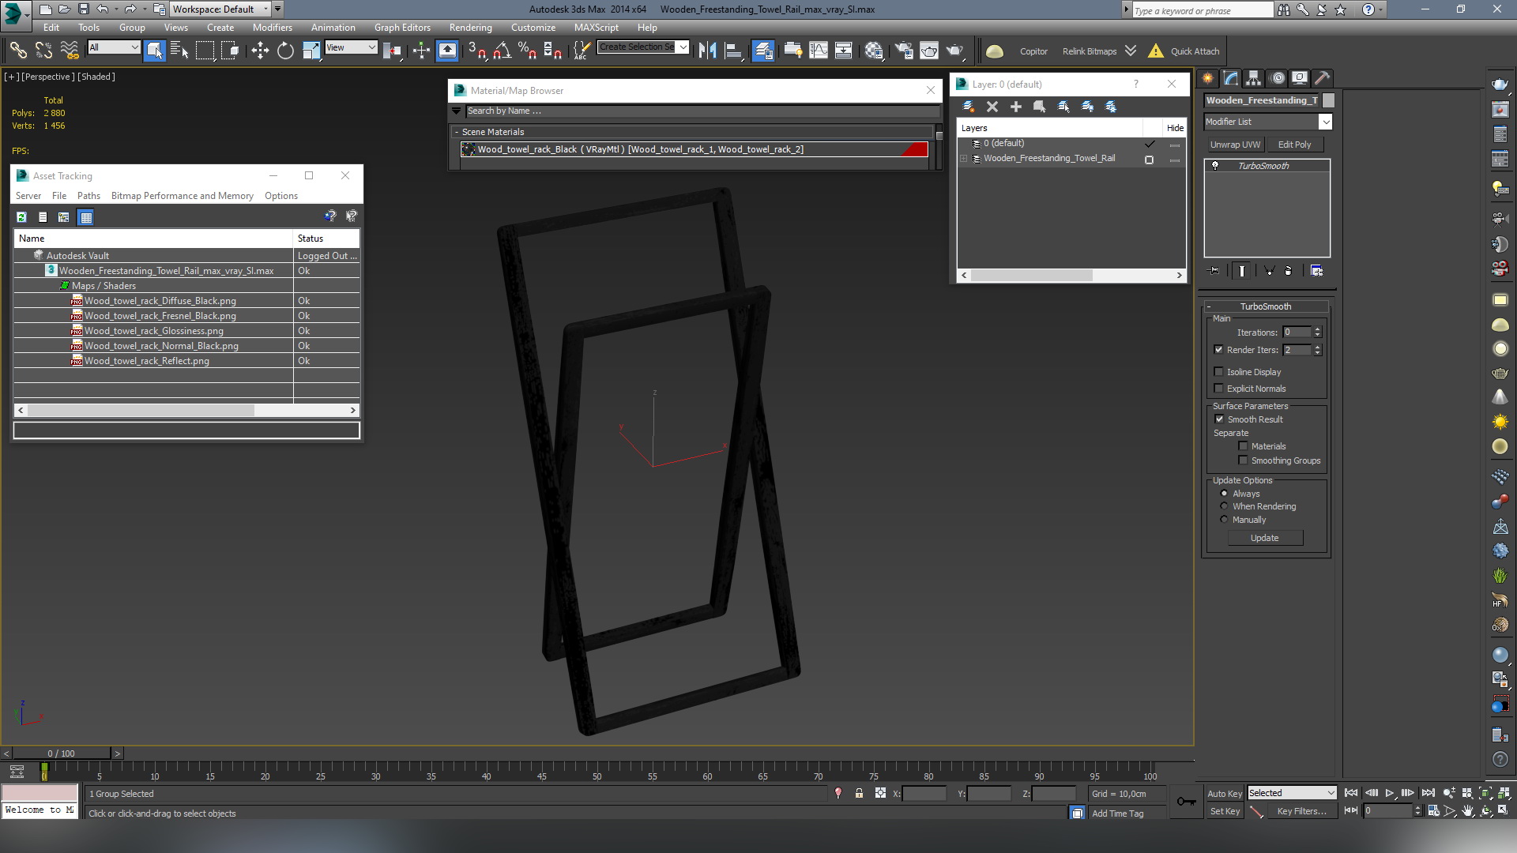Add selected objects to layer plus icon
This screenshot has height=853, width=1517.
[1016, 107]
